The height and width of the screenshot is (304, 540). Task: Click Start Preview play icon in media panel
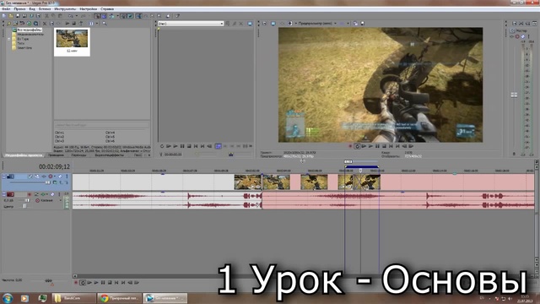[x=67, y=24]
